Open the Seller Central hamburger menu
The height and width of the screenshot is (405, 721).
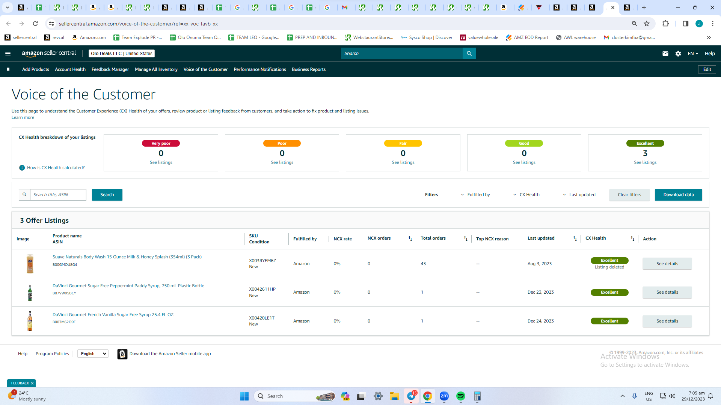click(x=8, y=54)
